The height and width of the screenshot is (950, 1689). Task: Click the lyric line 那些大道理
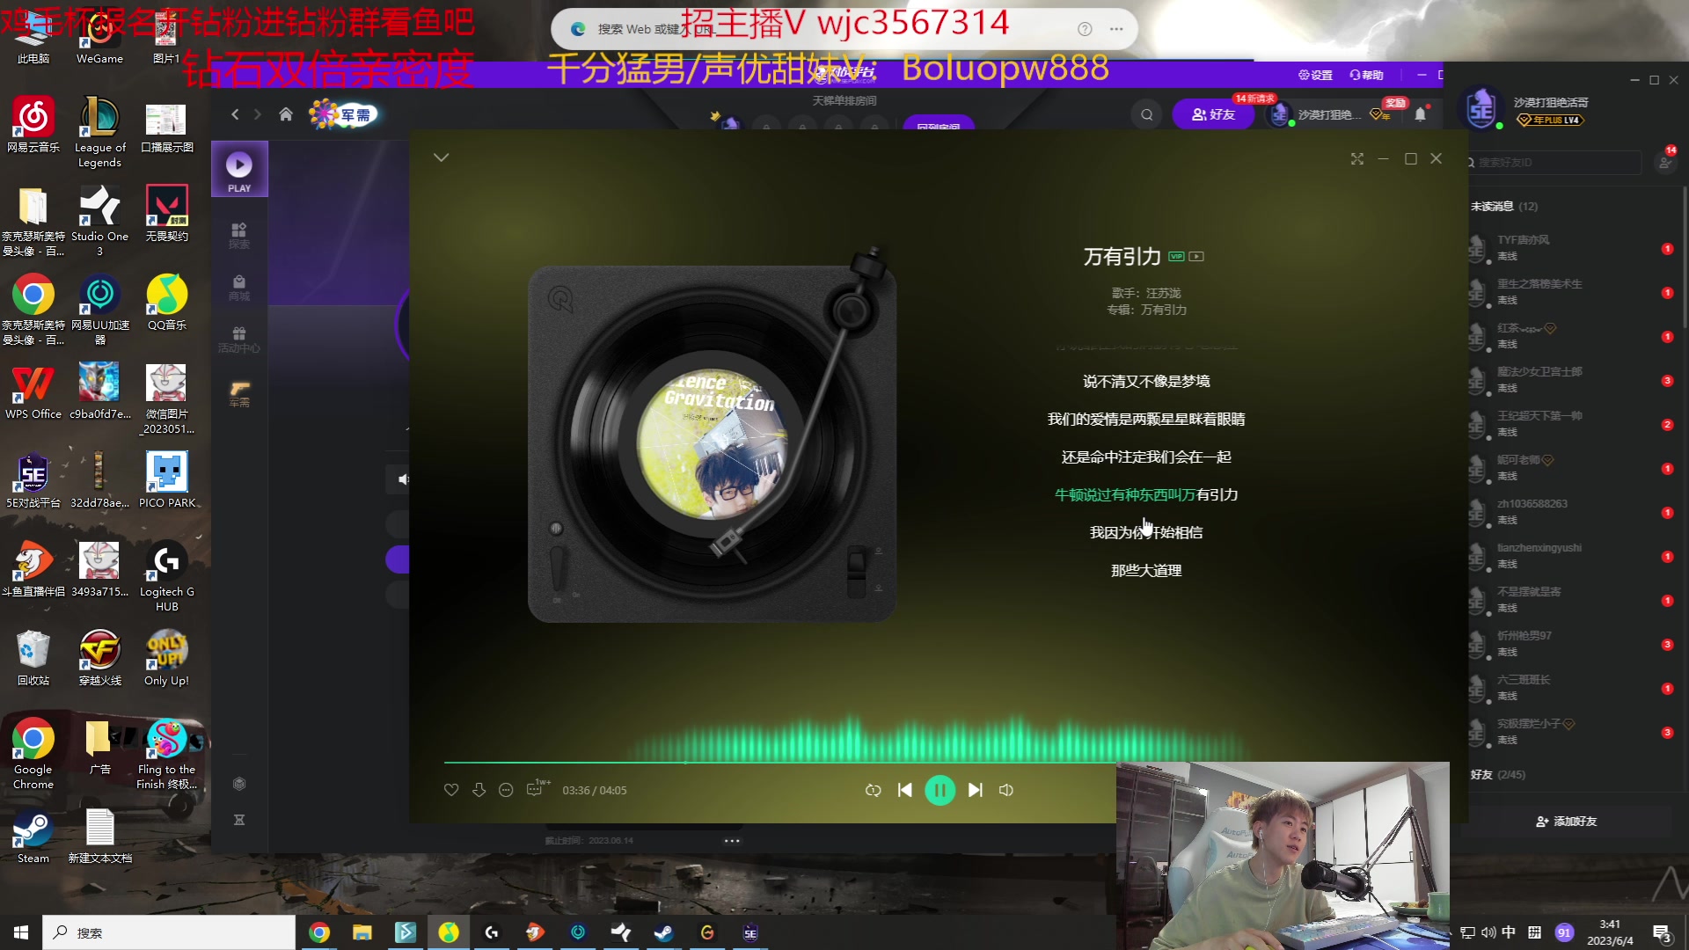tap(1146, 570)
